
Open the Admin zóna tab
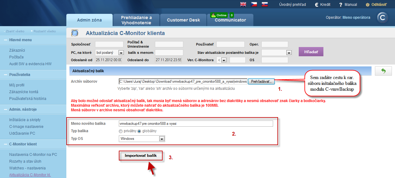(x=89, y=20)
